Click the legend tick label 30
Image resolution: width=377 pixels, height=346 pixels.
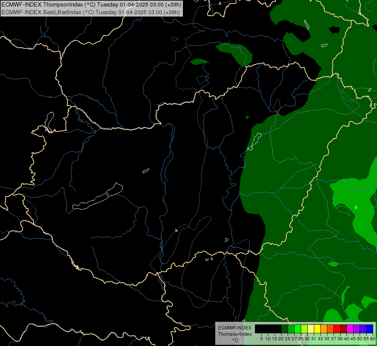[x=307, y=339]
